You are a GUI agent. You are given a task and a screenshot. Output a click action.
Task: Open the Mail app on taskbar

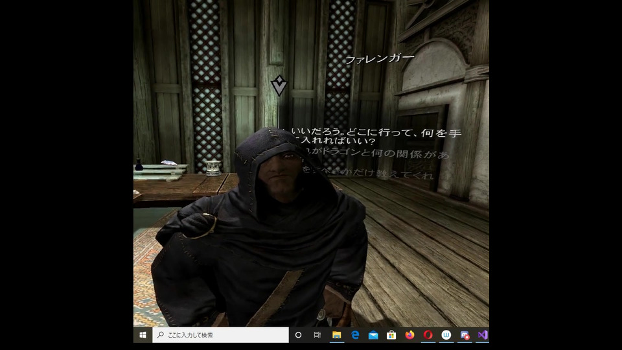coord(373,335)
